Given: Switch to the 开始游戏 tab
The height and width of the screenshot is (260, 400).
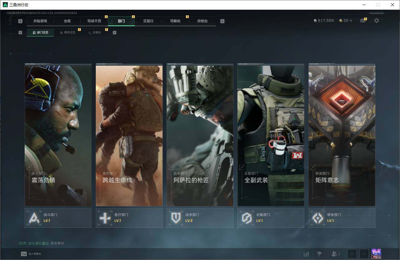Looking at the screenshot, I should pyautogui.click(x=40, y=21).
